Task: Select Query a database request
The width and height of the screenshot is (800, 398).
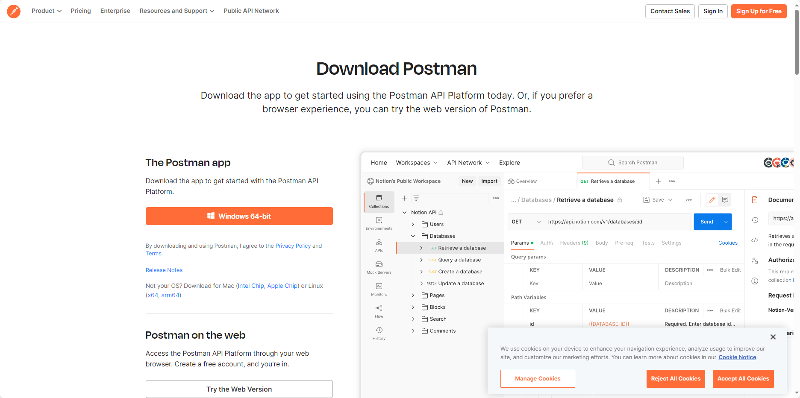Action: pos(459,260)
